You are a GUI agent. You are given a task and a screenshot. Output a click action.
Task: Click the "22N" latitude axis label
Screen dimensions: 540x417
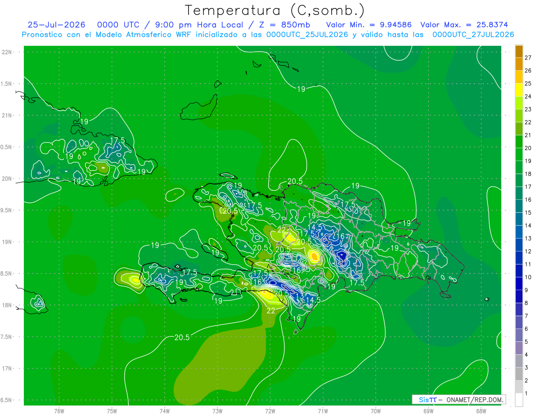tap(7, 52)
